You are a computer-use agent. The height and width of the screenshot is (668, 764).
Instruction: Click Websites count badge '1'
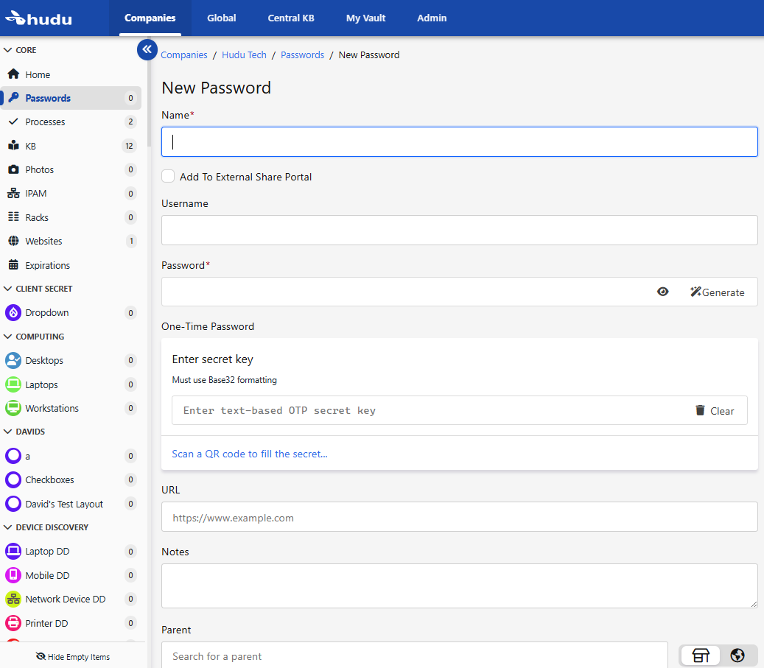(131, 241)
